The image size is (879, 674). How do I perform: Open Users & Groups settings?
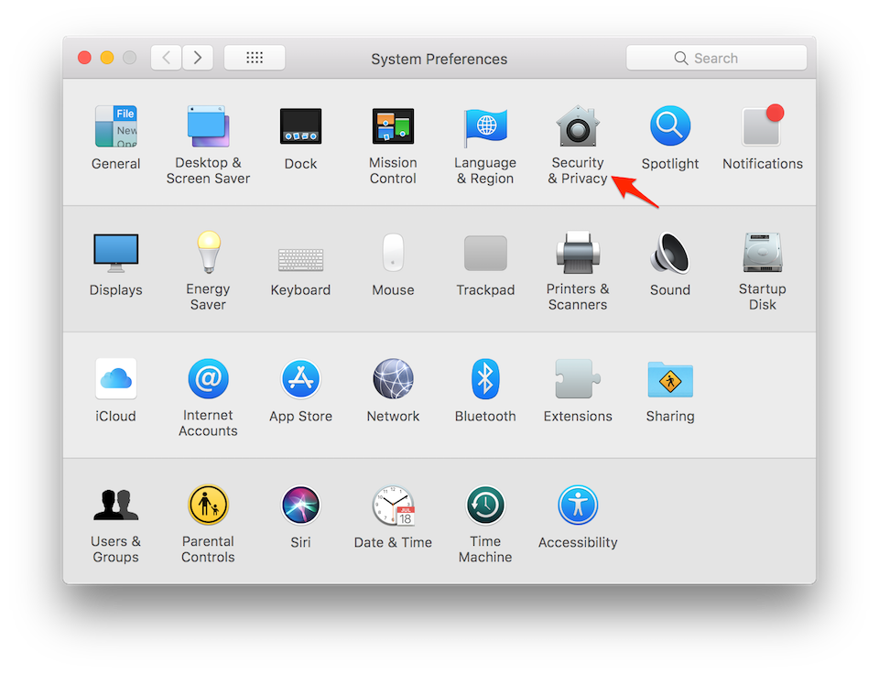[115, 505]
